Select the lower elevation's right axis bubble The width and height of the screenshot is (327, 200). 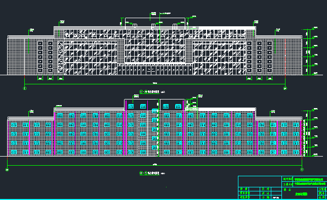click(302, 170)
